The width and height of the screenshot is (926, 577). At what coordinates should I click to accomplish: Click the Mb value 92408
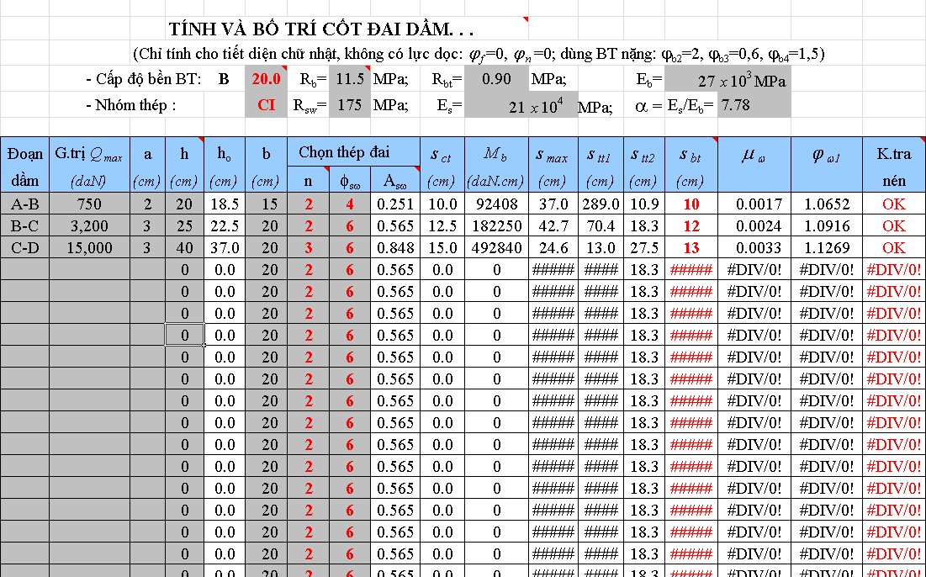pos(496,204)
